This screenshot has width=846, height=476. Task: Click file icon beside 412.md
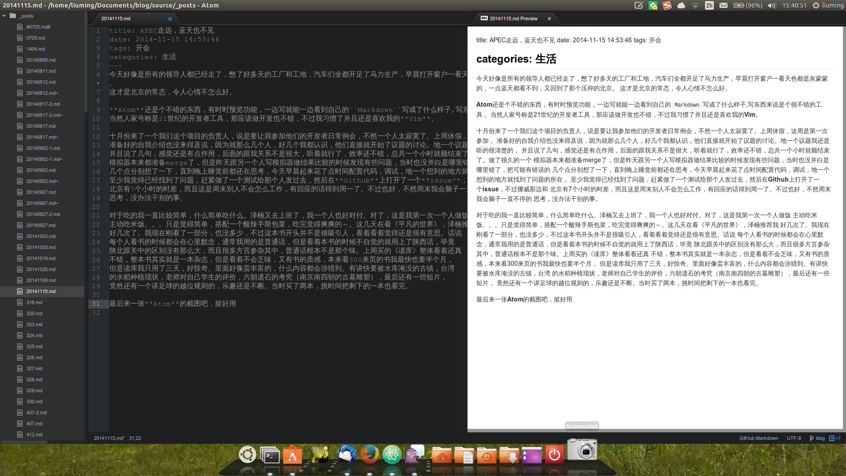click(x=19, y=435)
